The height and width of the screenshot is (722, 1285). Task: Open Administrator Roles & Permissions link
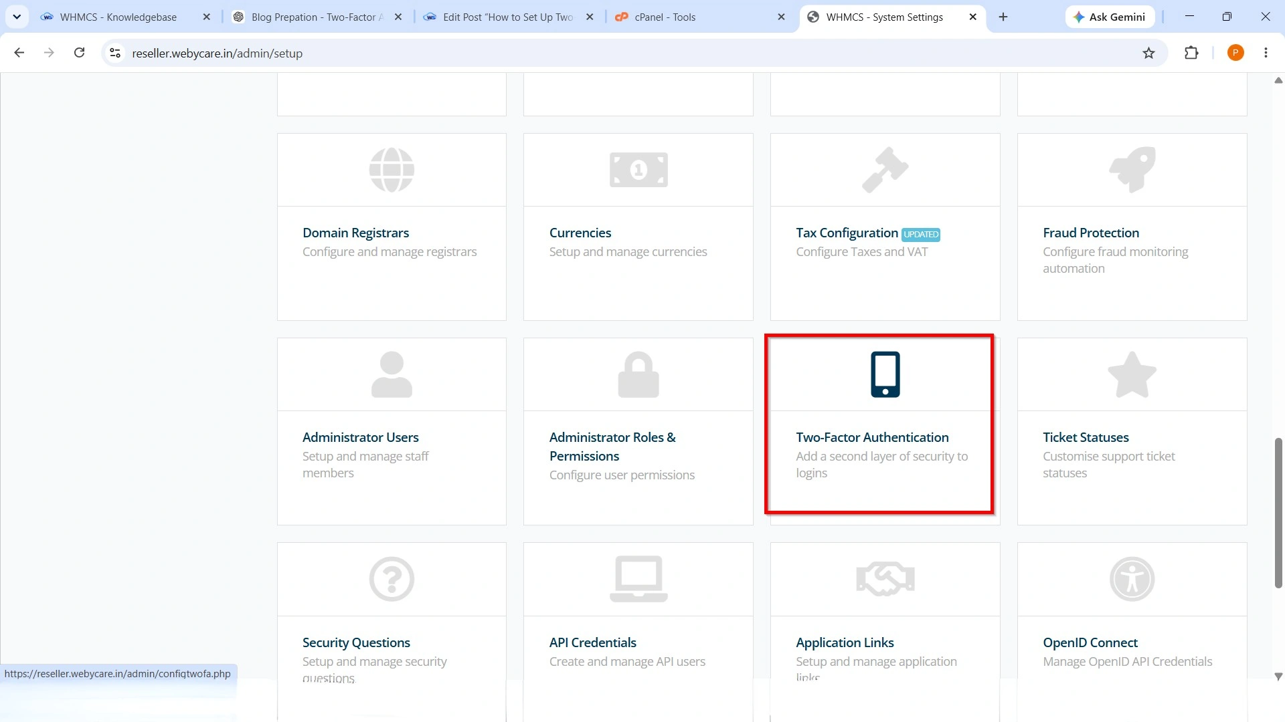click(x=612, y=447)
